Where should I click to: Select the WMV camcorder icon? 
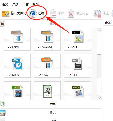pyautogui.click(x=78, y=91)
